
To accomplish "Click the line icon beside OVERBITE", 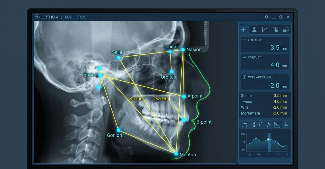I will tap(244, 40).
